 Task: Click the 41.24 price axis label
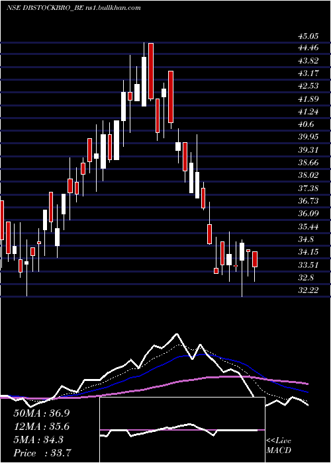pos(308,112)
